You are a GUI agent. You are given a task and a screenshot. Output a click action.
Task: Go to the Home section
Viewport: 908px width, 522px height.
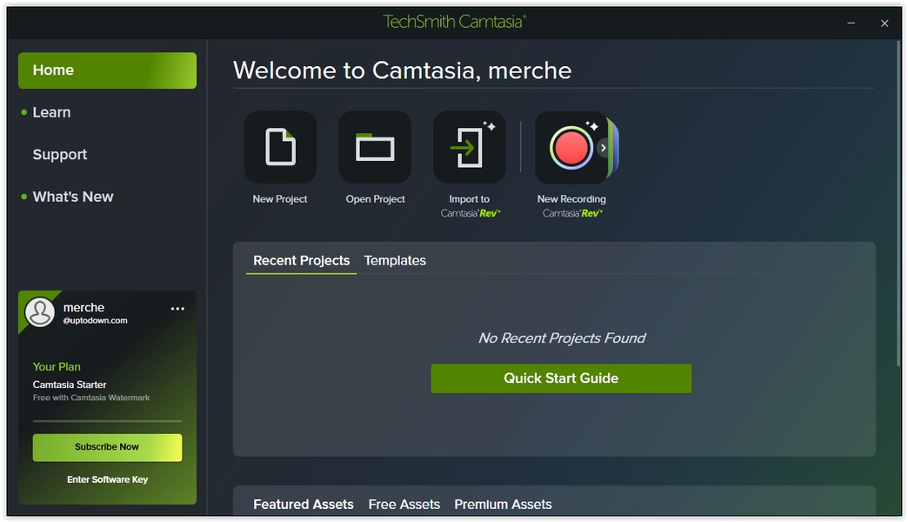click(107, 70)
